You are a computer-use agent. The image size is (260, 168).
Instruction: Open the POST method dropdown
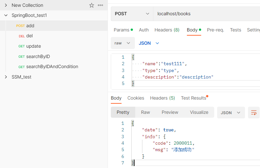tap(132, 14)
